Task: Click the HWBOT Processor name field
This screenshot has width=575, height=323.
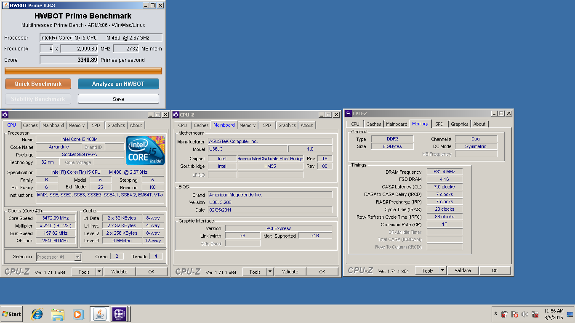Action: point(101,37)
